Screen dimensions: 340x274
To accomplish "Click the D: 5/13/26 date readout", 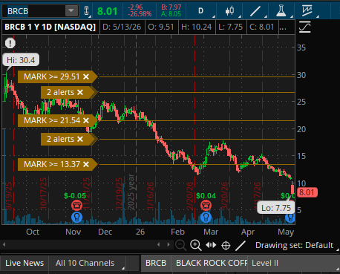I will click(x=122, y=27).
